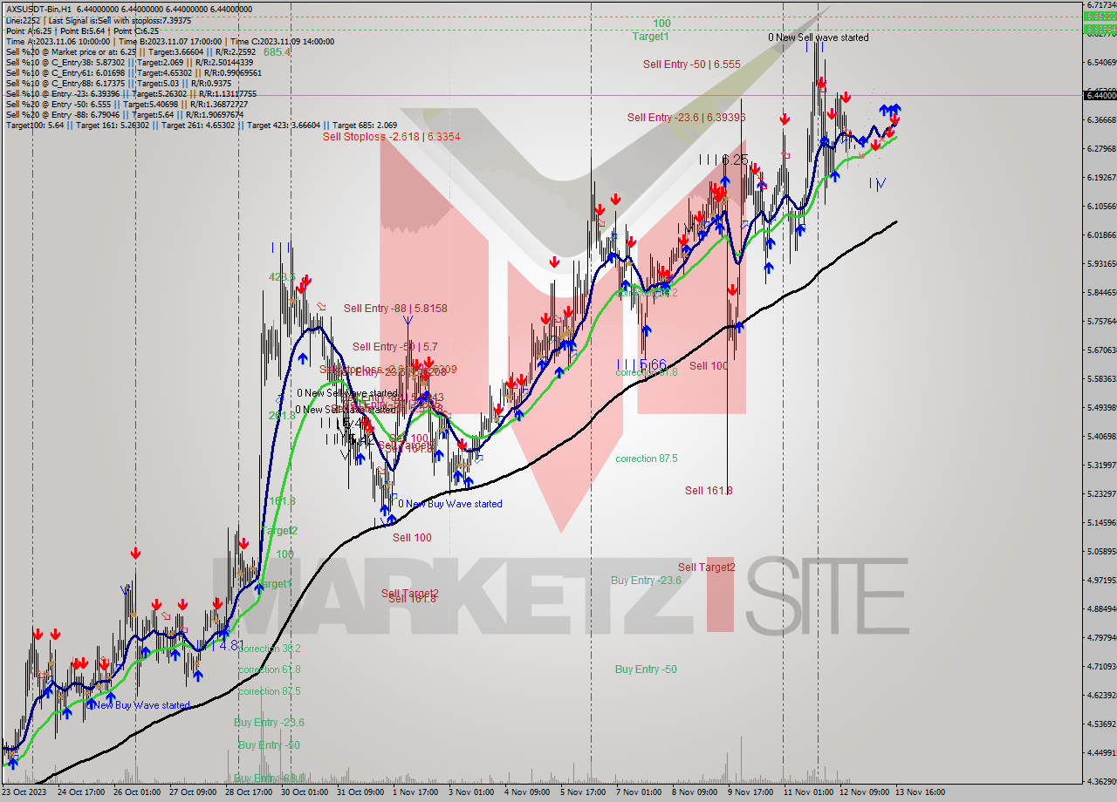1117x802 pixels.
Task: Click the '12 Nov 09:00' time axis label
Action: (x=863, y=793)
